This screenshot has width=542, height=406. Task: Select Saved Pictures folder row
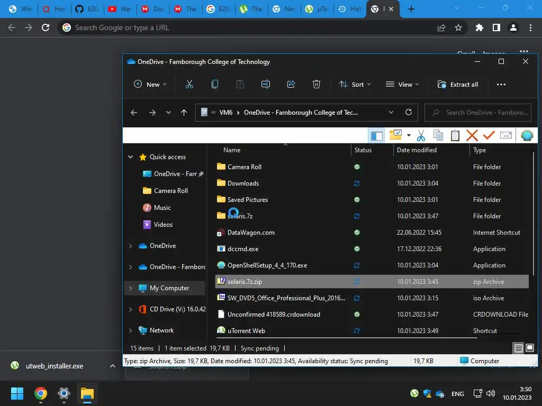pyautogui.click(x=372, y=199)
